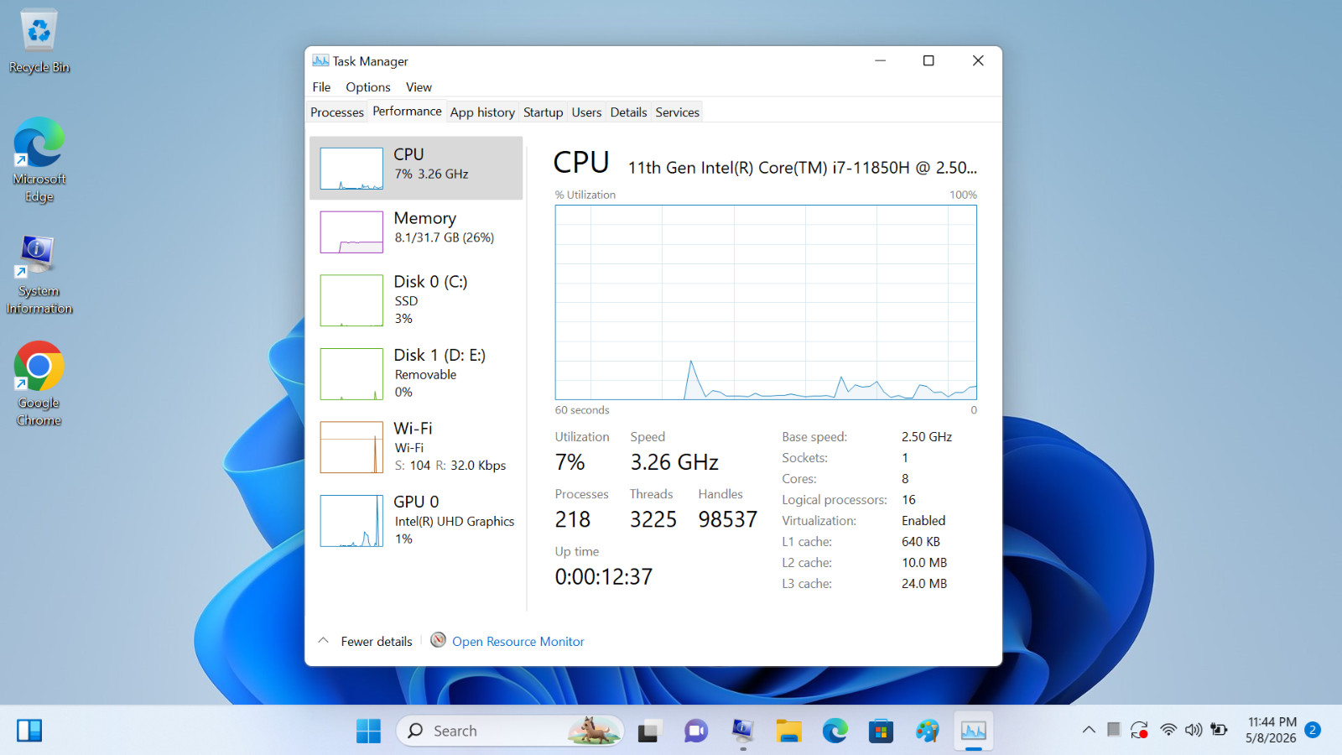Click the Virtualization Enabled value
The width and height of the screenshot is (1342, 755).
tap(923, 521)
